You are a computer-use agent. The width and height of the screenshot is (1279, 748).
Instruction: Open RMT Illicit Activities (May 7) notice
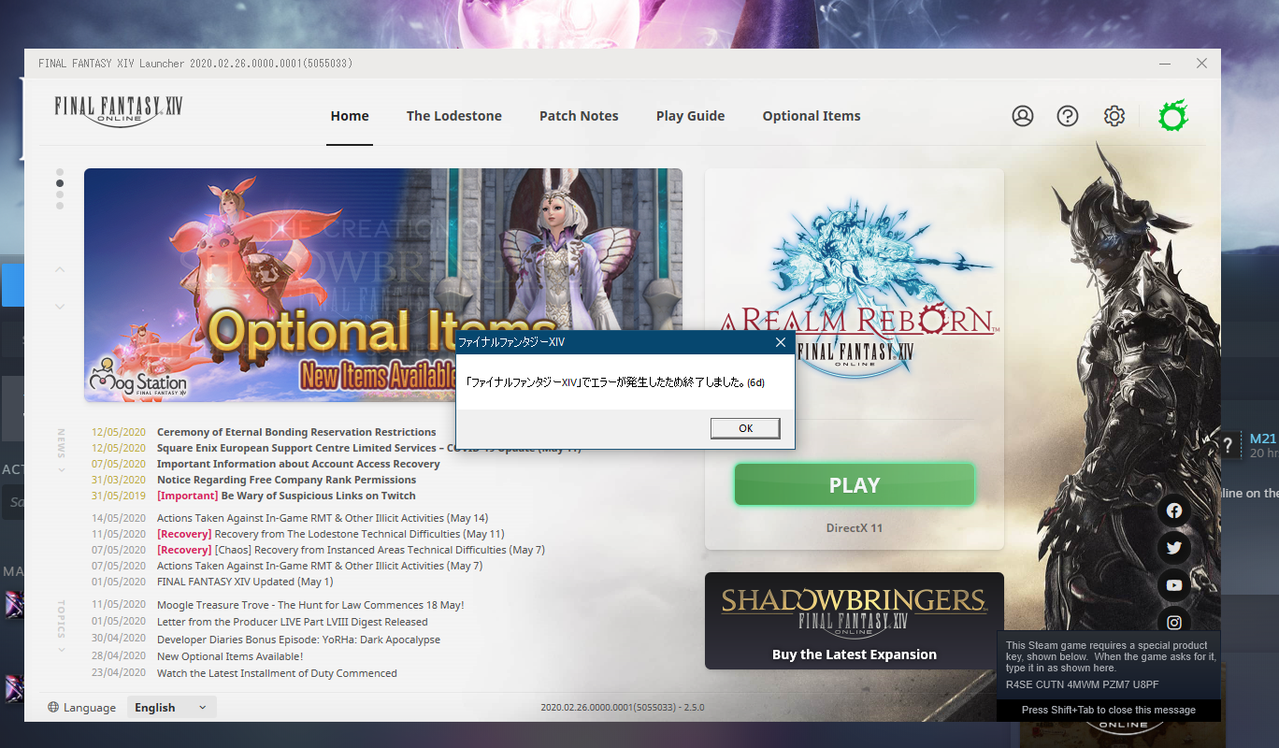click(320, 566)
